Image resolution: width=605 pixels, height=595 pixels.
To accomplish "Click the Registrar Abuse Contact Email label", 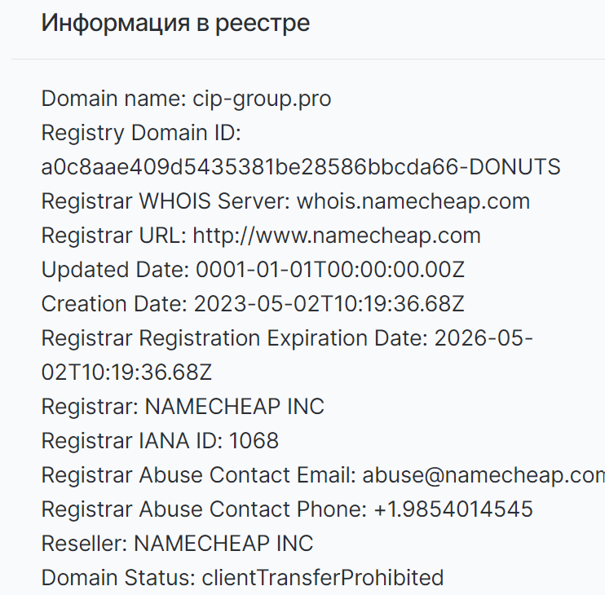I will pos(199,475).
